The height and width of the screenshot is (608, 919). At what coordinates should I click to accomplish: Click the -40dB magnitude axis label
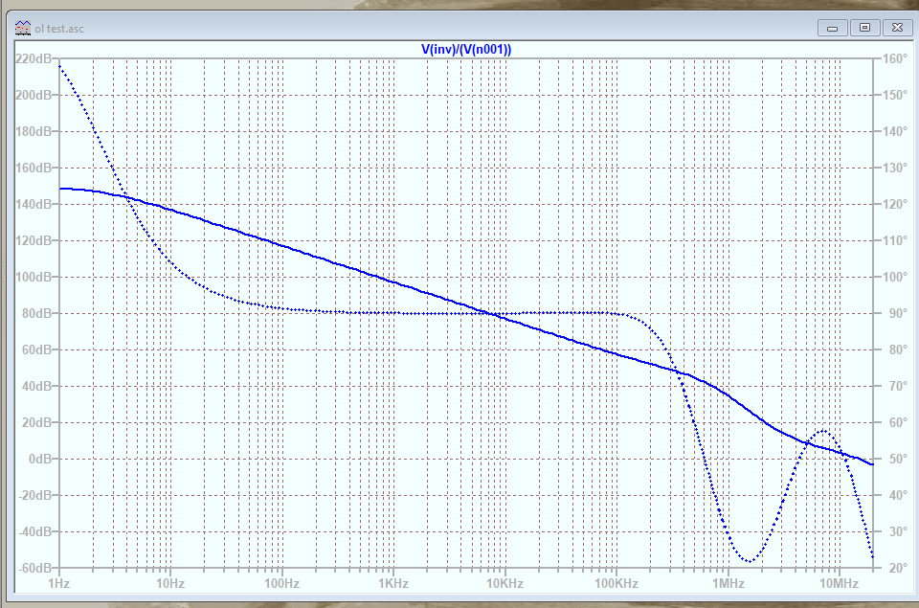pyautogui.click(x=35, y=531)
